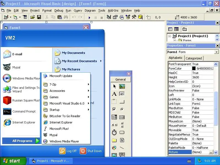220x165 pixels.
Task: Save the project with floppy disk icon
Action: click(39, 17)
